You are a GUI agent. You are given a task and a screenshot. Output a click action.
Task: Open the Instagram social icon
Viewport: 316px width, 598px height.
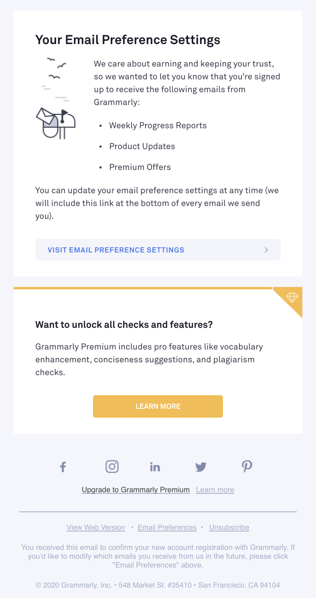(x=112, y=467)
